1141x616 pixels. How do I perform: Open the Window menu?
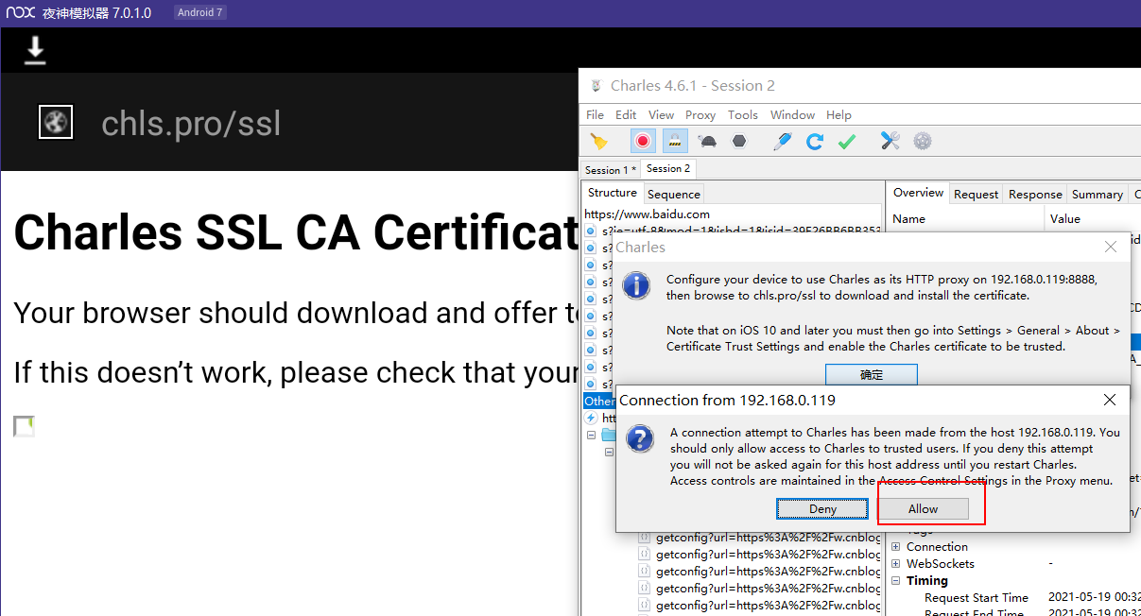pos(792,114)
